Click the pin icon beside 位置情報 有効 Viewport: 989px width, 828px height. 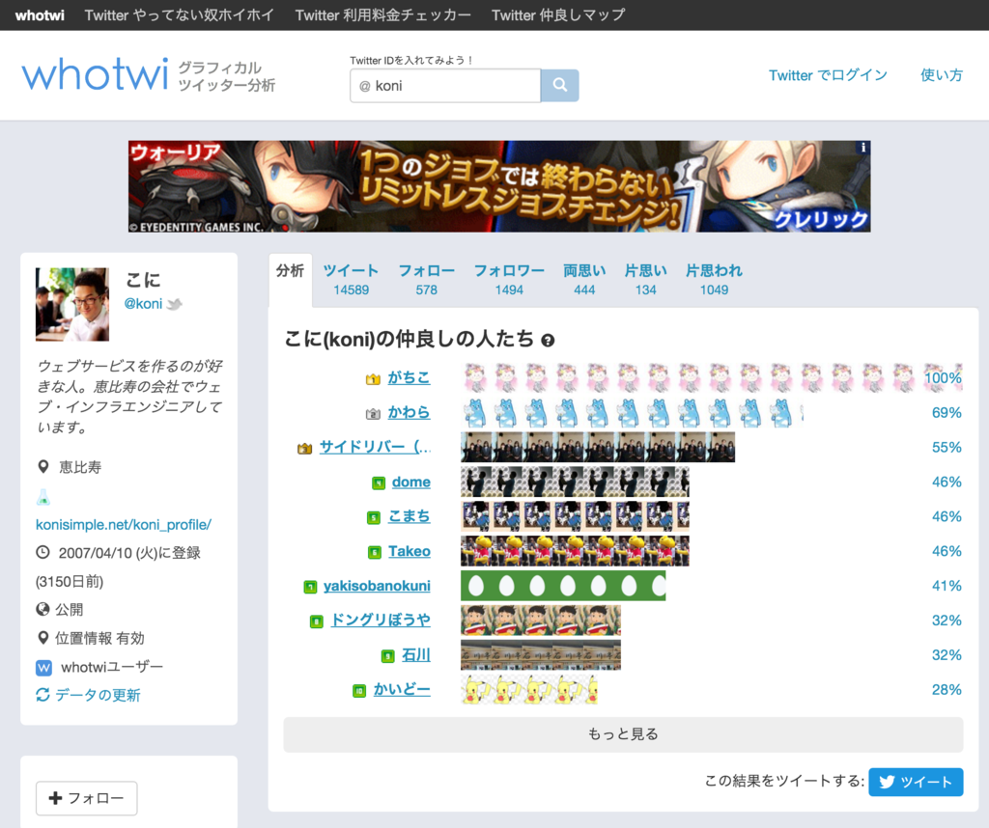42,638
